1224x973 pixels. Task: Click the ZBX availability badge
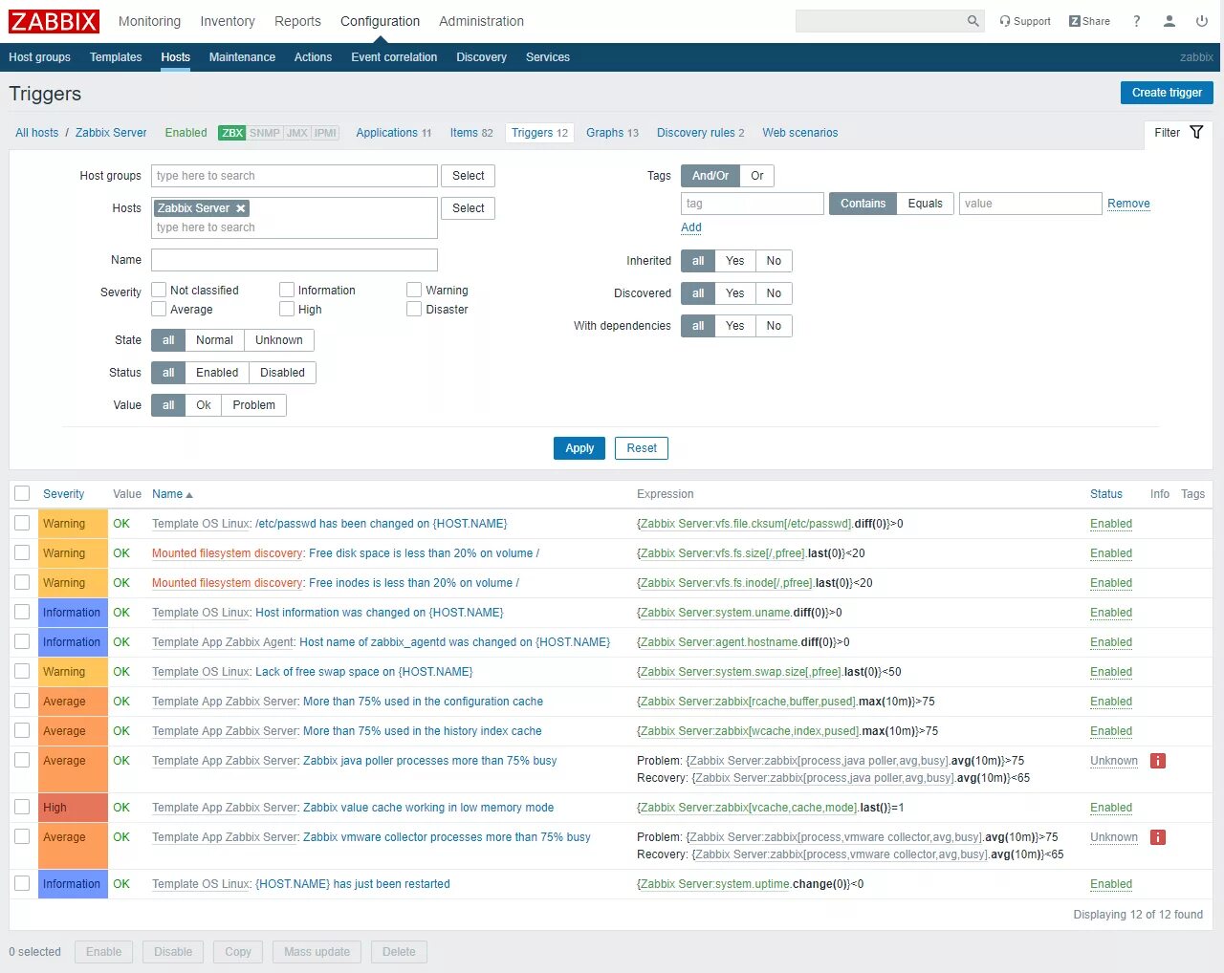232,133
